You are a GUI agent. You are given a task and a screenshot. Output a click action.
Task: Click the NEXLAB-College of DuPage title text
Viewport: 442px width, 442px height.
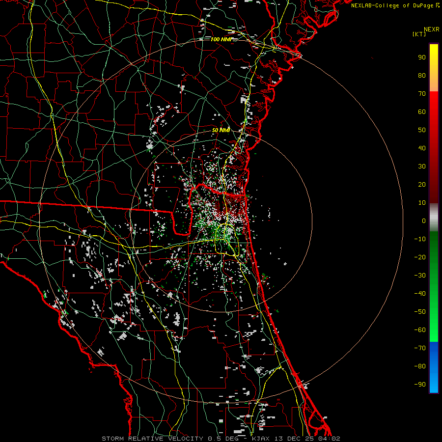click(392, 5)
